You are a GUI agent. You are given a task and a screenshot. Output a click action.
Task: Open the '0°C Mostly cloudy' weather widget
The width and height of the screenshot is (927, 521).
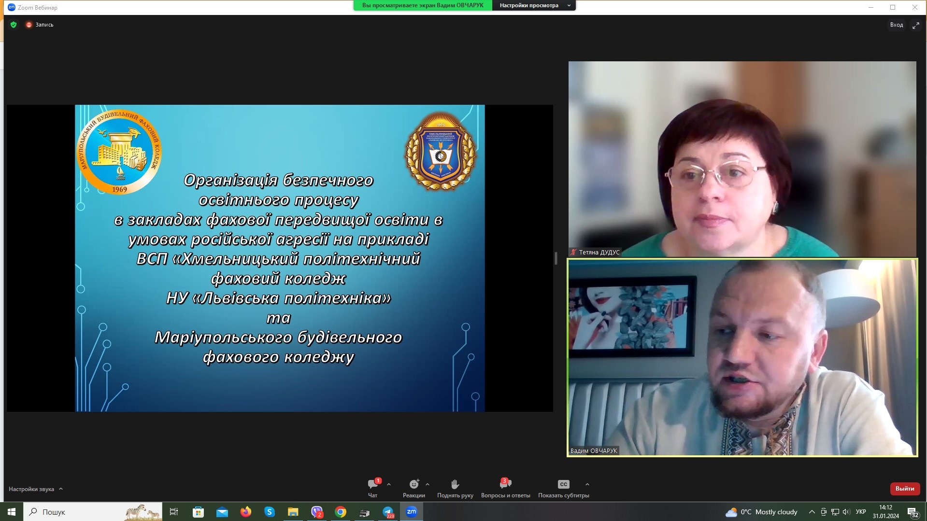point(761,512)
